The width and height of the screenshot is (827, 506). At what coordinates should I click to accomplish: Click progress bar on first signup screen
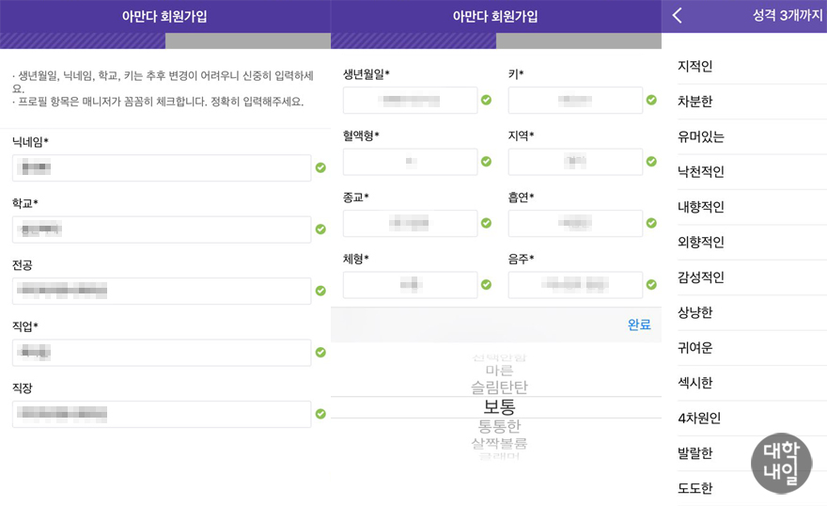click(x=165, y=40)
